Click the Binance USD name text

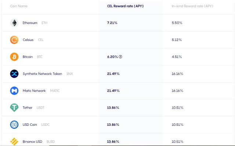coord(32,142)
